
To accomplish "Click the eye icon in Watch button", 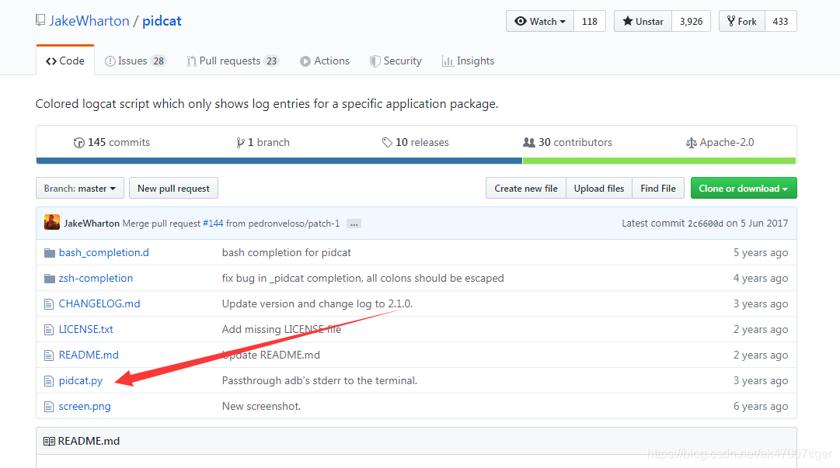I will tap(521, 22).
